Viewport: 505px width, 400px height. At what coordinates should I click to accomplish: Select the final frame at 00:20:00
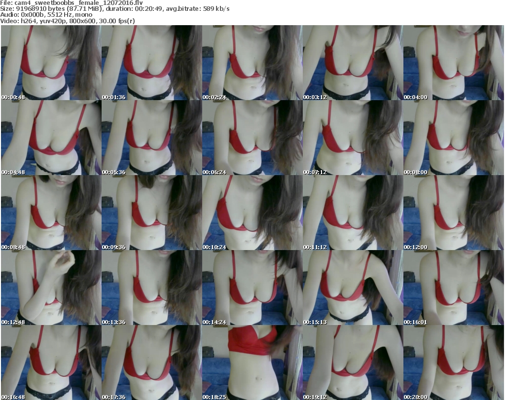pyautogui.click(x=454, y=363)
